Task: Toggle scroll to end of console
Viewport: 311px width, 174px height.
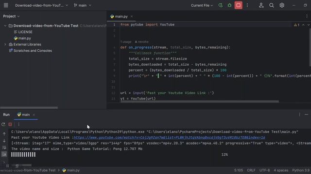Action: click(4, 154)
